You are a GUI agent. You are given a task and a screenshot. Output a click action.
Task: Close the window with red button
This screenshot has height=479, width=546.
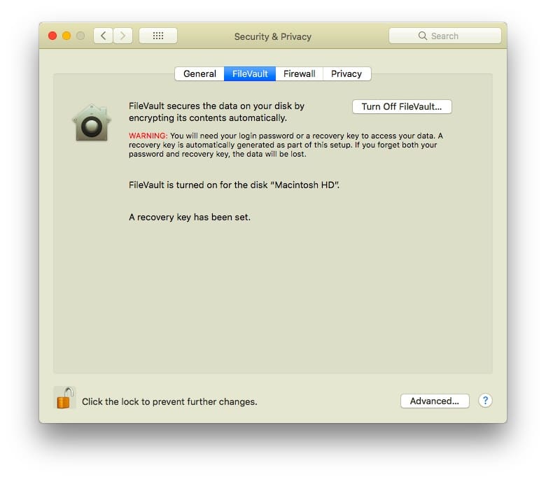(x=52, y=36)
